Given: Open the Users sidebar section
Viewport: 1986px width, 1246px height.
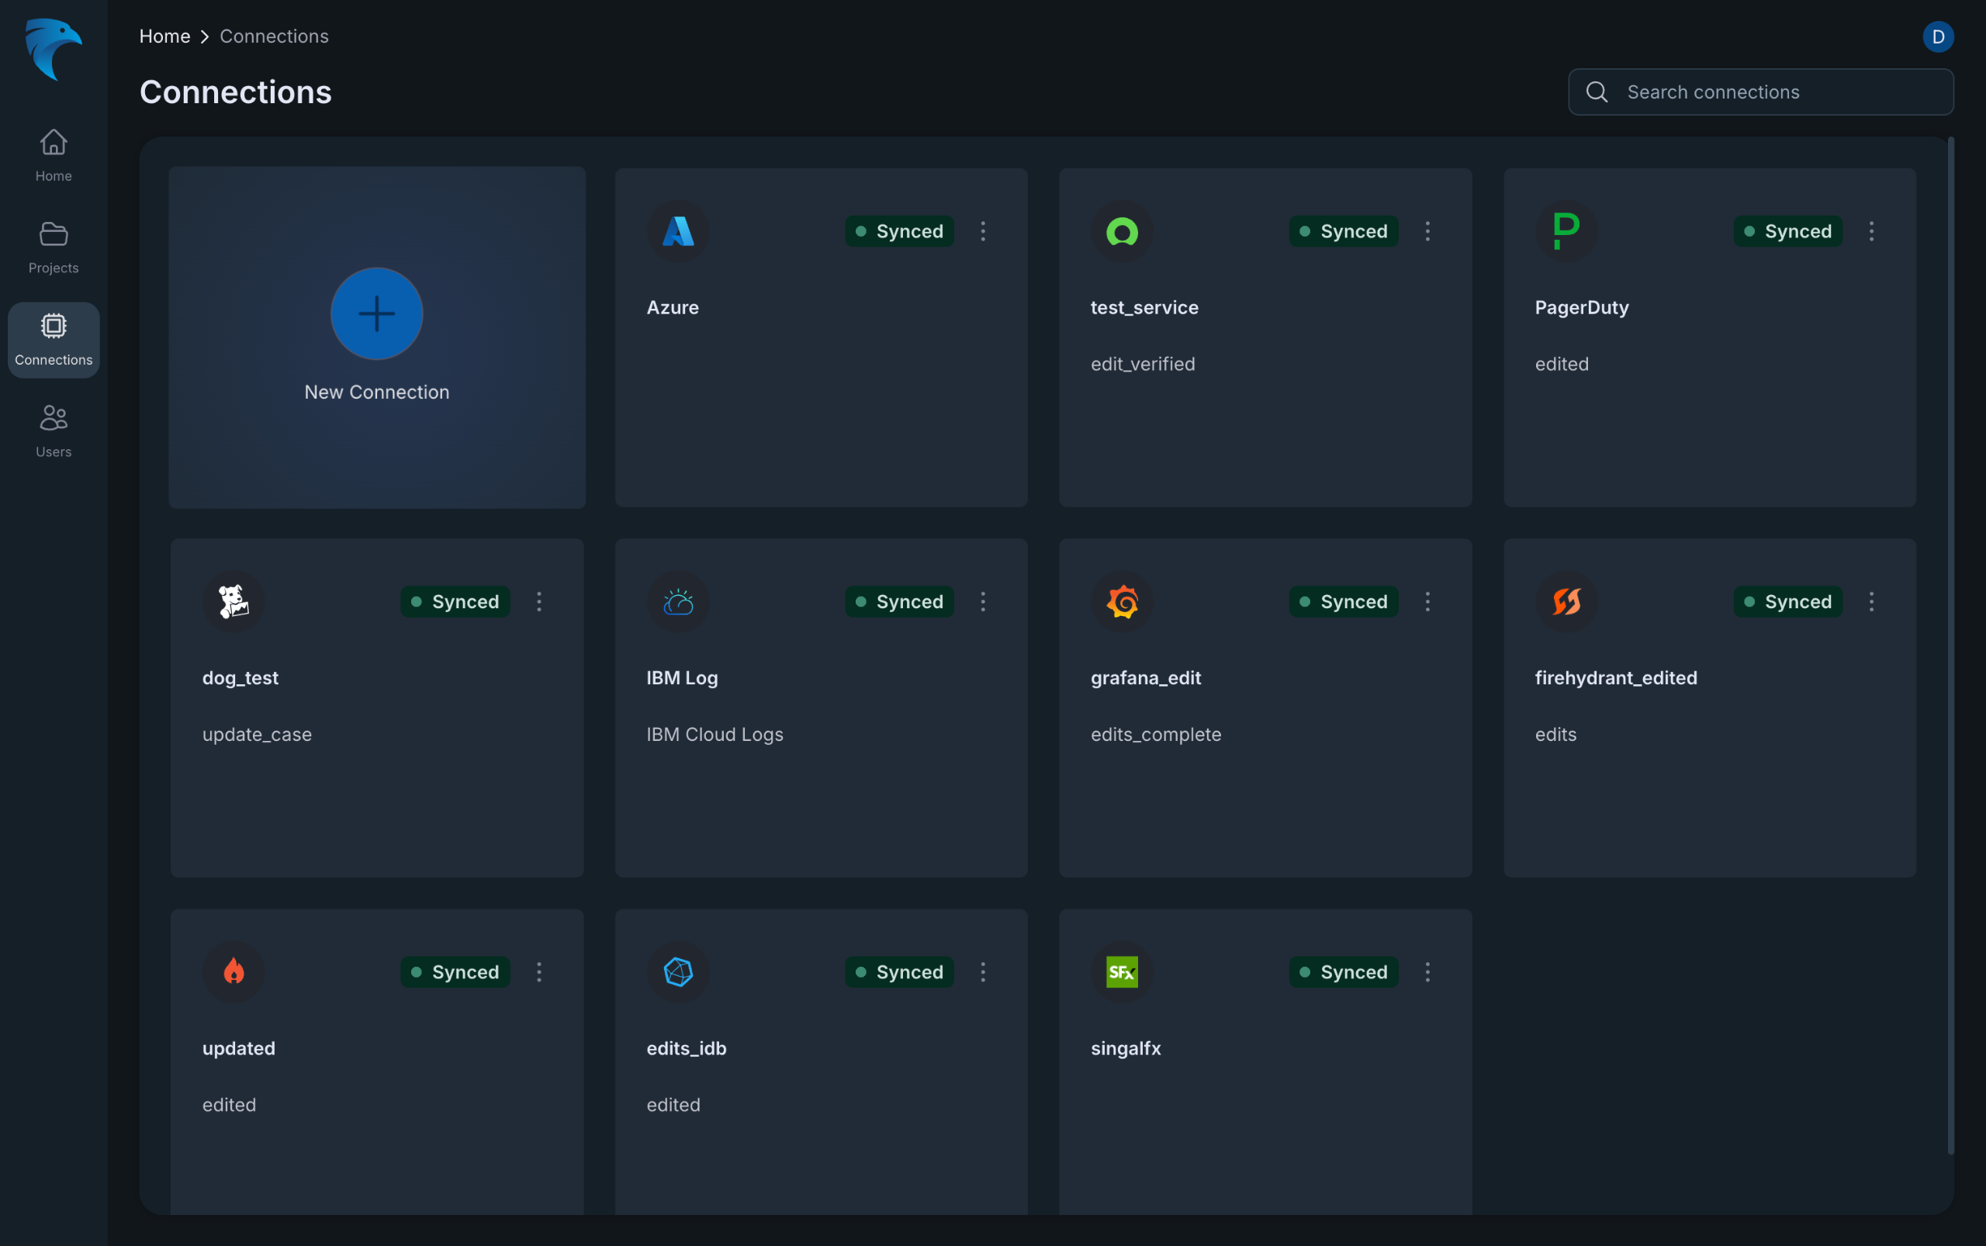Looking at the screenshot, I should [54, 430].
